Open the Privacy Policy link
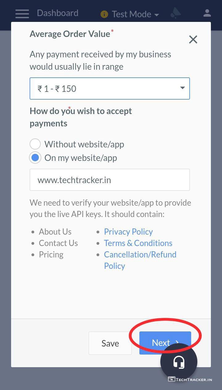 point(128,232)
